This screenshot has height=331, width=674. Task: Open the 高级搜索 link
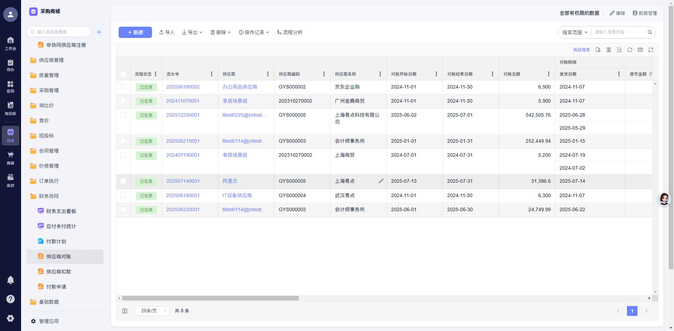point(581,50)
